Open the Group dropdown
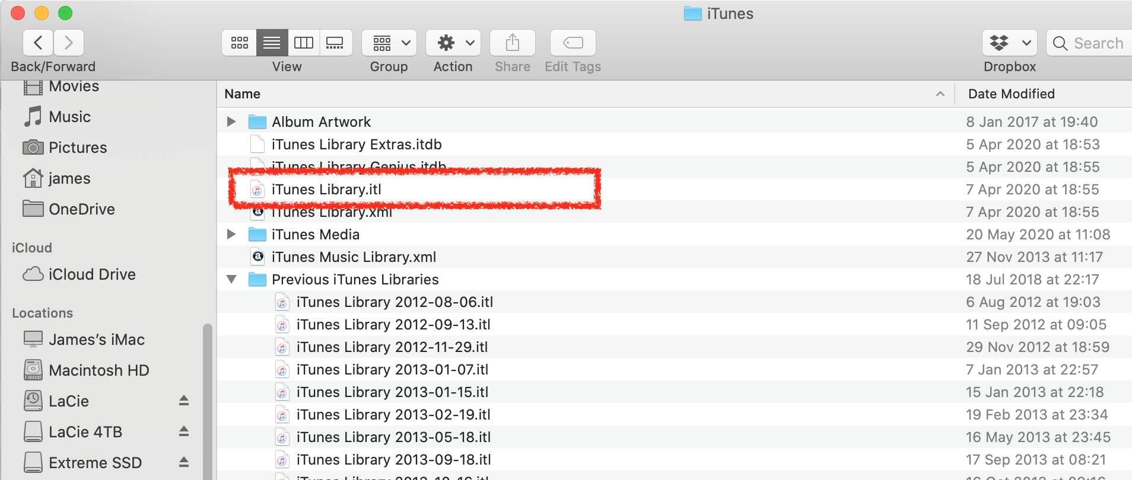 point(389,43)
